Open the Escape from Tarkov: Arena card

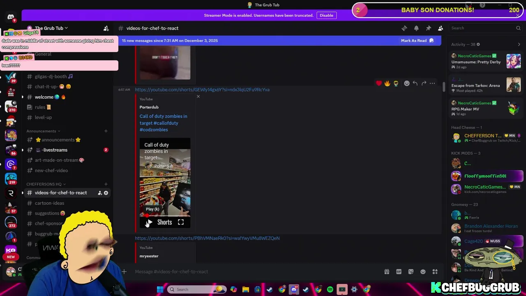pos(486,86)
